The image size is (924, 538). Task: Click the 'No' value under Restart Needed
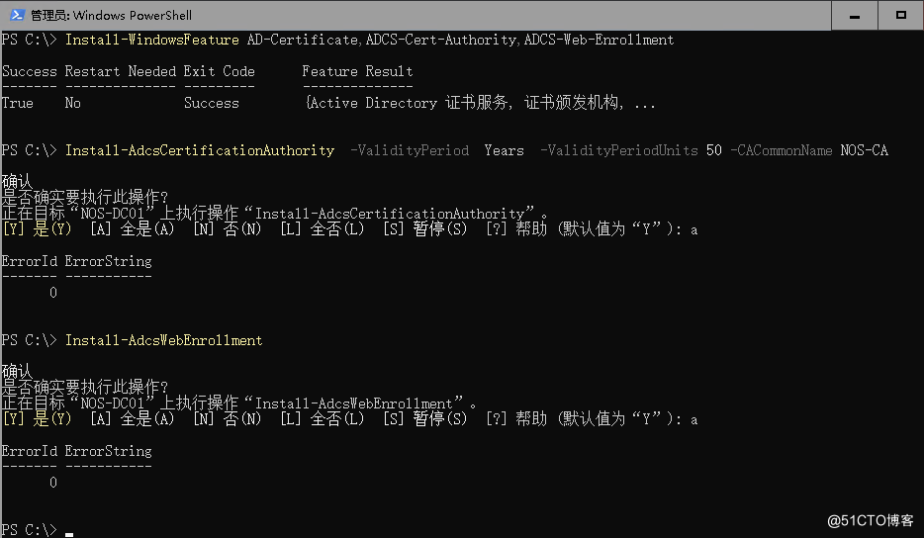(72, 103)
